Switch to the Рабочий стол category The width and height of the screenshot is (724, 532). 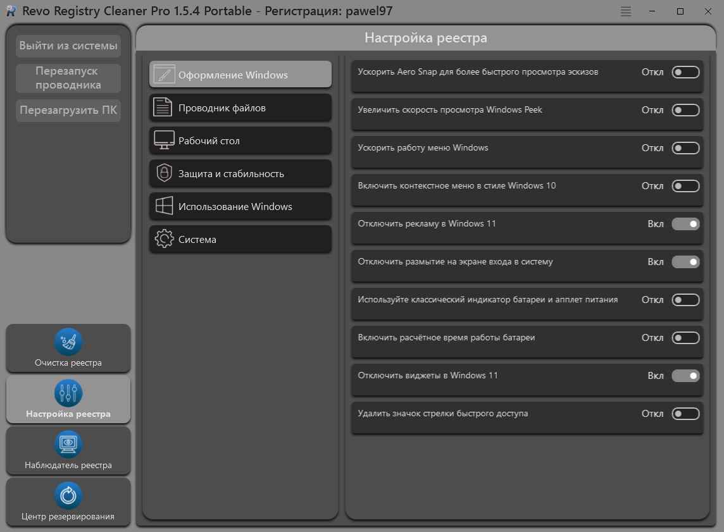point(240,140)
